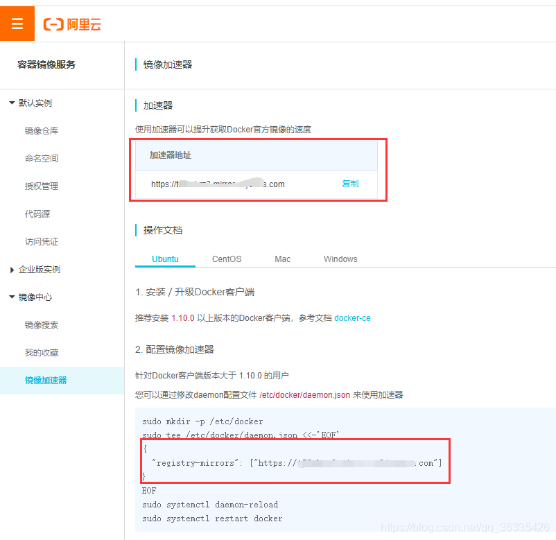Screen dimensions: 556x540
Task: Open 镜像仓库 in the sidebar
Action: 42,131
